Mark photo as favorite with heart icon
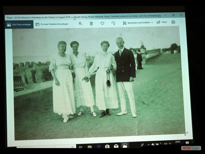This screenshot has height=154, width=205. [102, 23]
